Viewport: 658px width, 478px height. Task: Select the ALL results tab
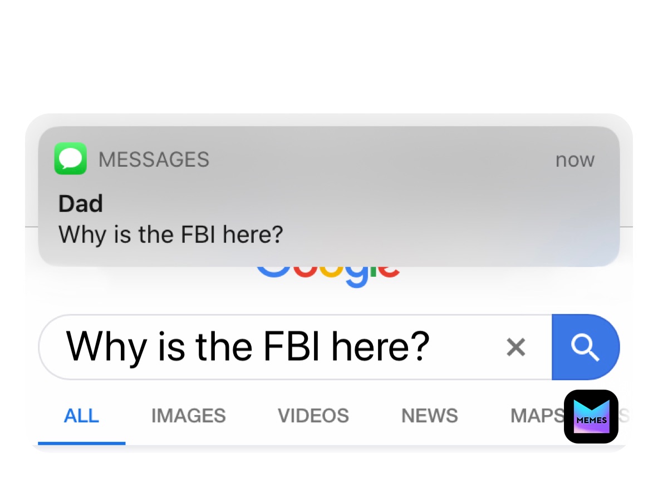pos(81,415)
